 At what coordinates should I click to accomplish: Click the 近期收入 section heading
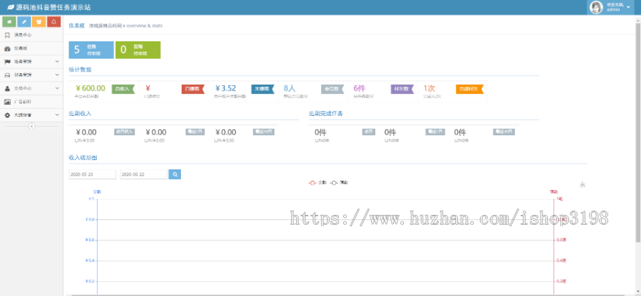tap(80, 114)
